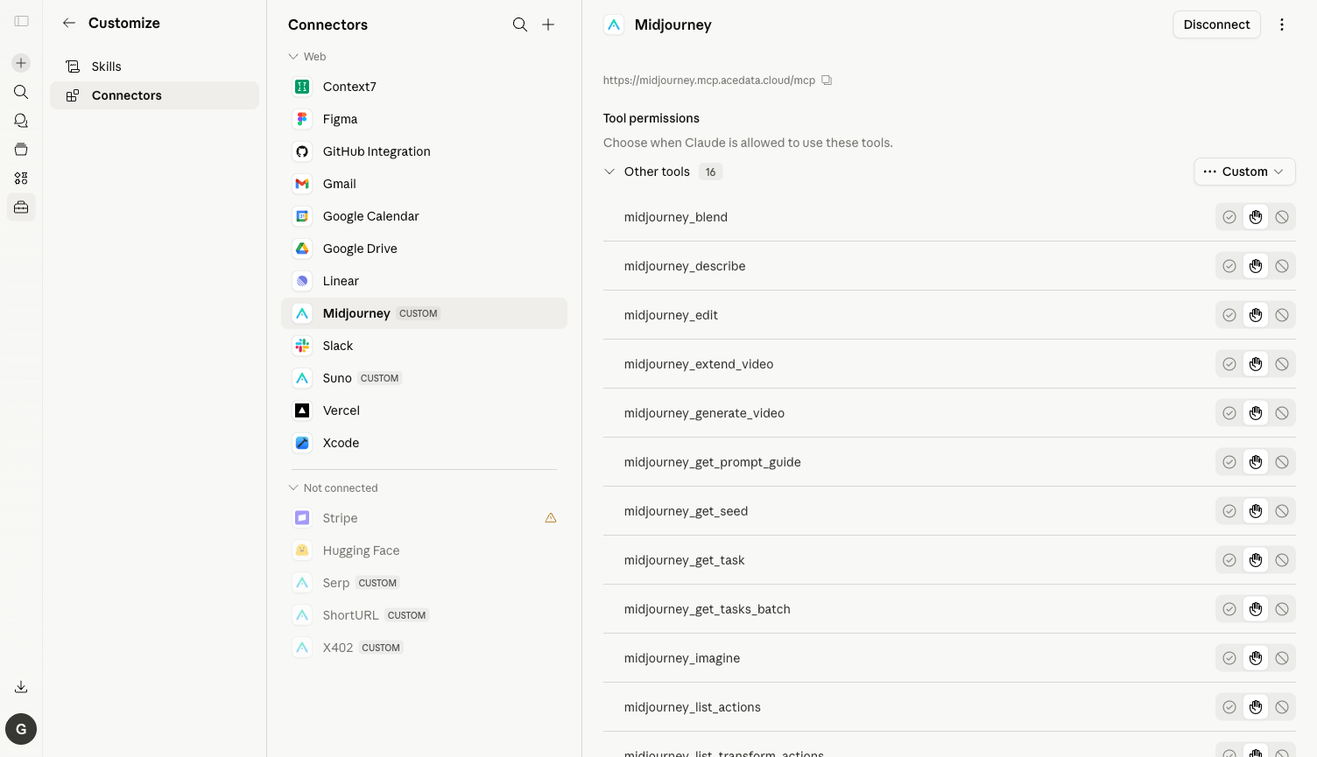The height and width of the screenshot is (757, 1317).
Task: Open artifacts grid icon in left rail
Action: (x=21, y=179)
